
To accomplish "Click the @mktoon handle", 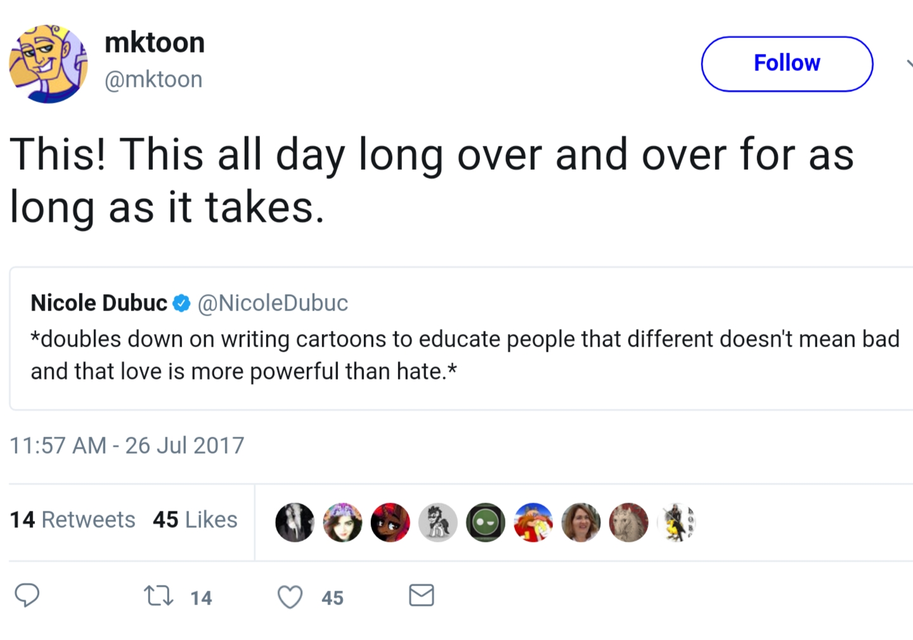I will [x=153, y=80].
